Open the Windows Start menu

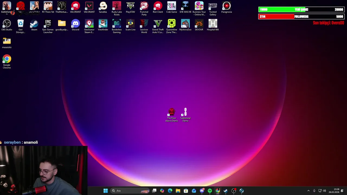click(105, 191)
